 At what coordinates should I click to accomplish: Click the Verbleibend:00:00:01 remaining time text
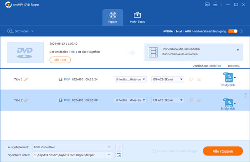pyautogui.click(x=207, y=66)
